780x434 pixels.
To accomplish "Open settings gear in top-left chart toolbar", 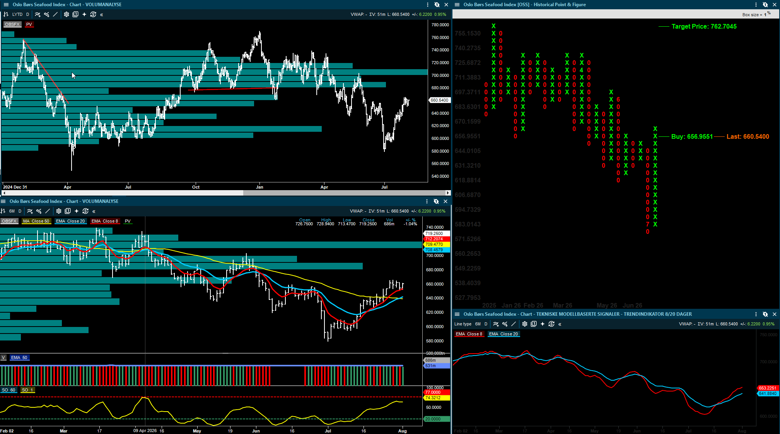I will pos(67,14).
